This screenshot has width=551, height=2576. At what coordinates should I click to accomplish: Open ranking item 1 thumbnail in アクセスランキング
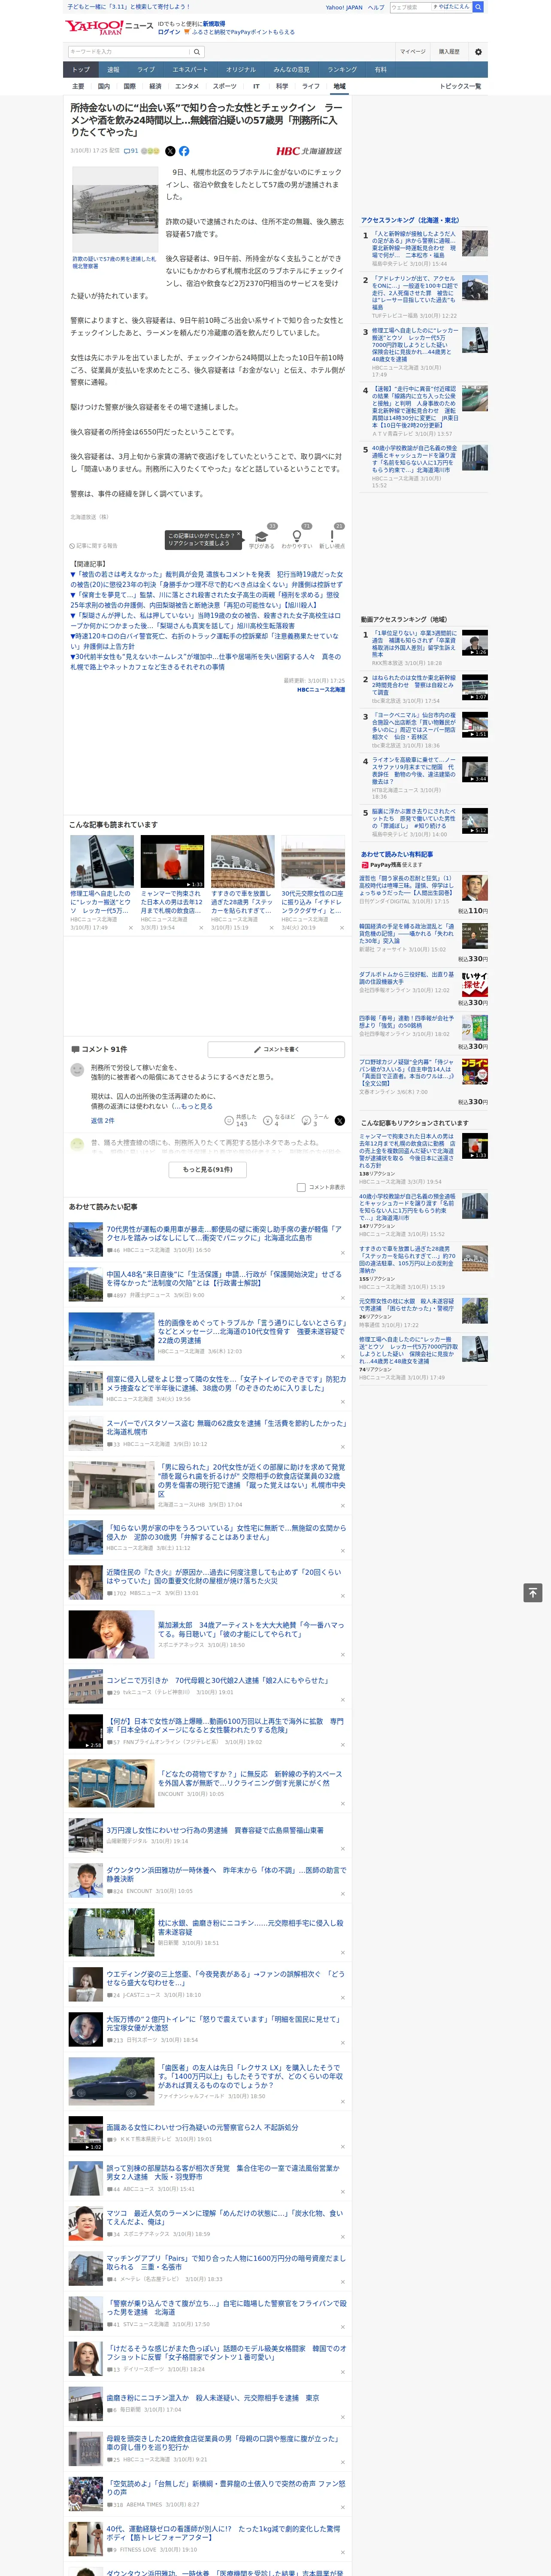(x=475, y=243)
